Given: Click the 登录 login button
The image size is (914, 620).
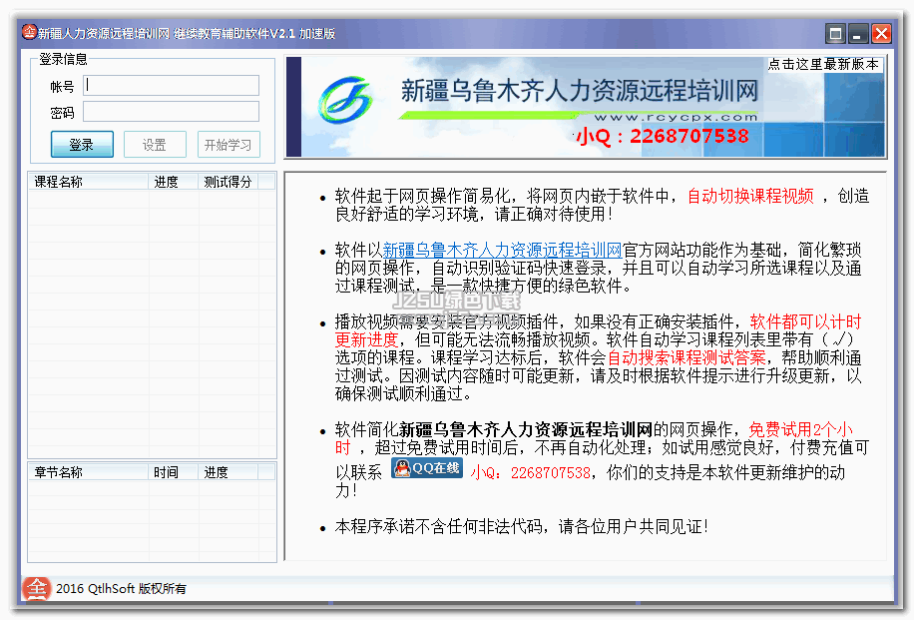Looking at the screenshot, I should tap(82, 145).
